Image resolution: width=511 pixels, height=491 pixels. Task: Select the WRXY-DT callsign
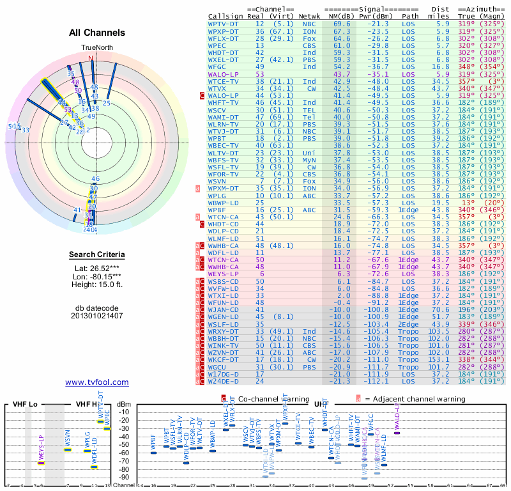[223, 331]
